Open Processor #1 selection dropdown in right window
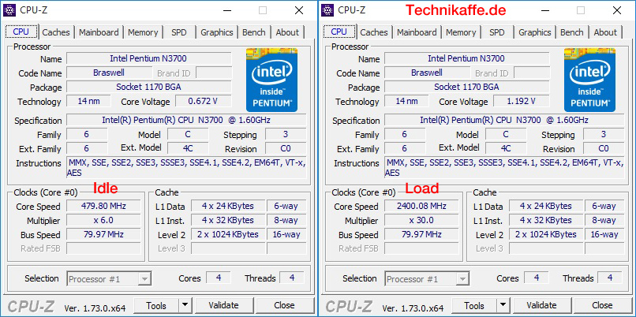The height and width of the screenshot is (317, 636). pyautogui.click(x=428, y=279)
